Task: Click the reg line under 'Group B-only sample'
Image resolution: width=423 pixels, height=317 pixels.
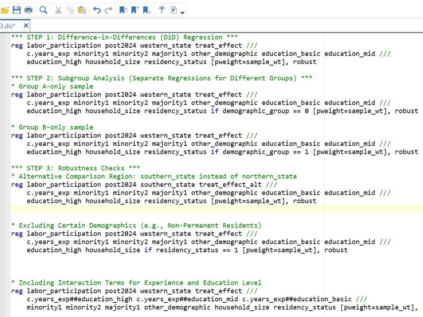Action: [x=134, y=136]
